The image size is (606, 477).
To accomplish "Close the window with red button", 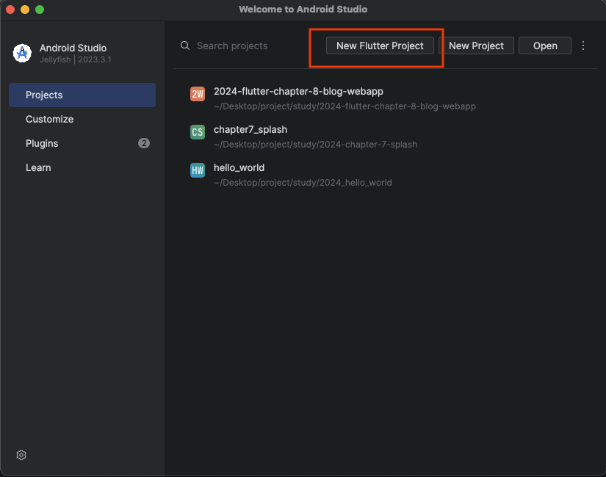I will 10,10.
